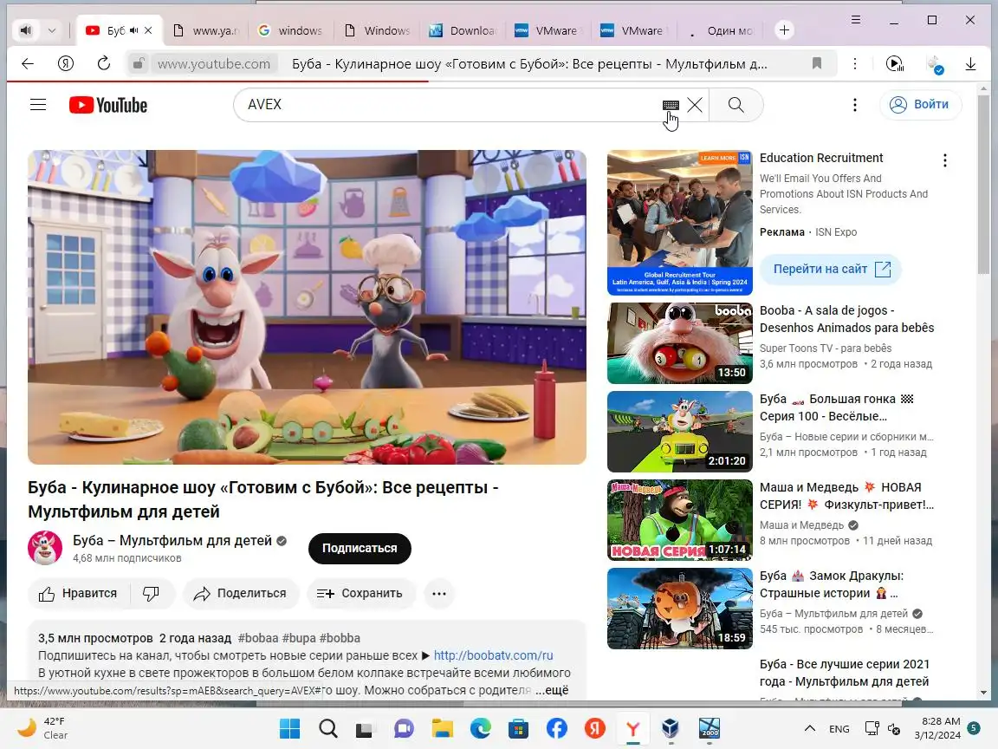Bookmark this page with the bookmark icon
The width and height of the screenshot is (998, 749).
coord(817,63)
